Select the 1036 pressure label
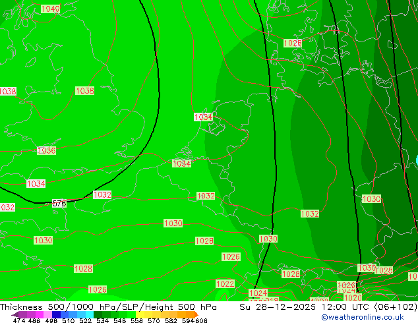Viewport: 418px width, 323px height. (x=46, y=150)
